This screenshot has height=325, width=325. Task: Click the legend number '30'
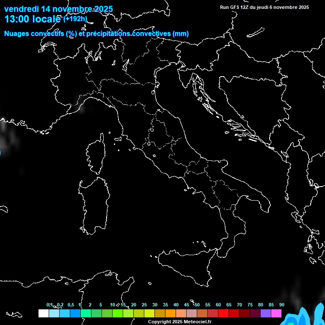tap(155, 305)
